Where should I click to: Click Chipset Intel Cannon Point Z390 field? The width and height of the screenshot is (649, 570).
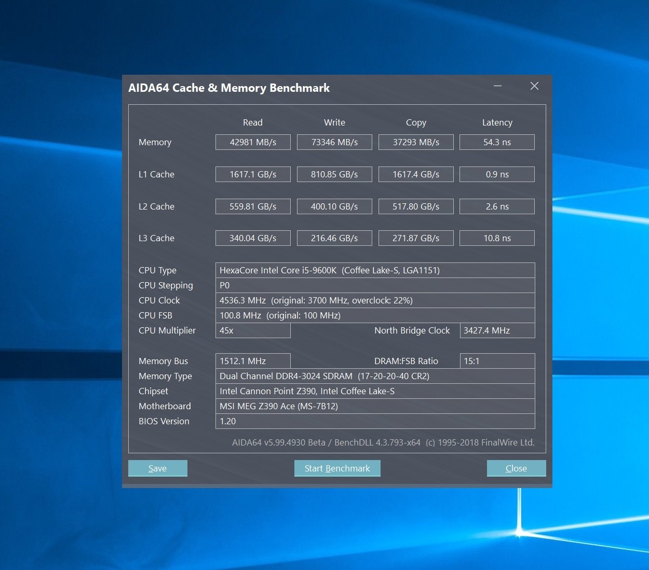tap(375, 391)
